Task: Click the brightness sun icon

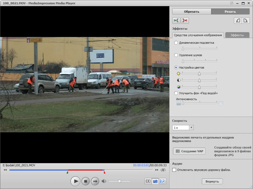Action: point(178,74)
